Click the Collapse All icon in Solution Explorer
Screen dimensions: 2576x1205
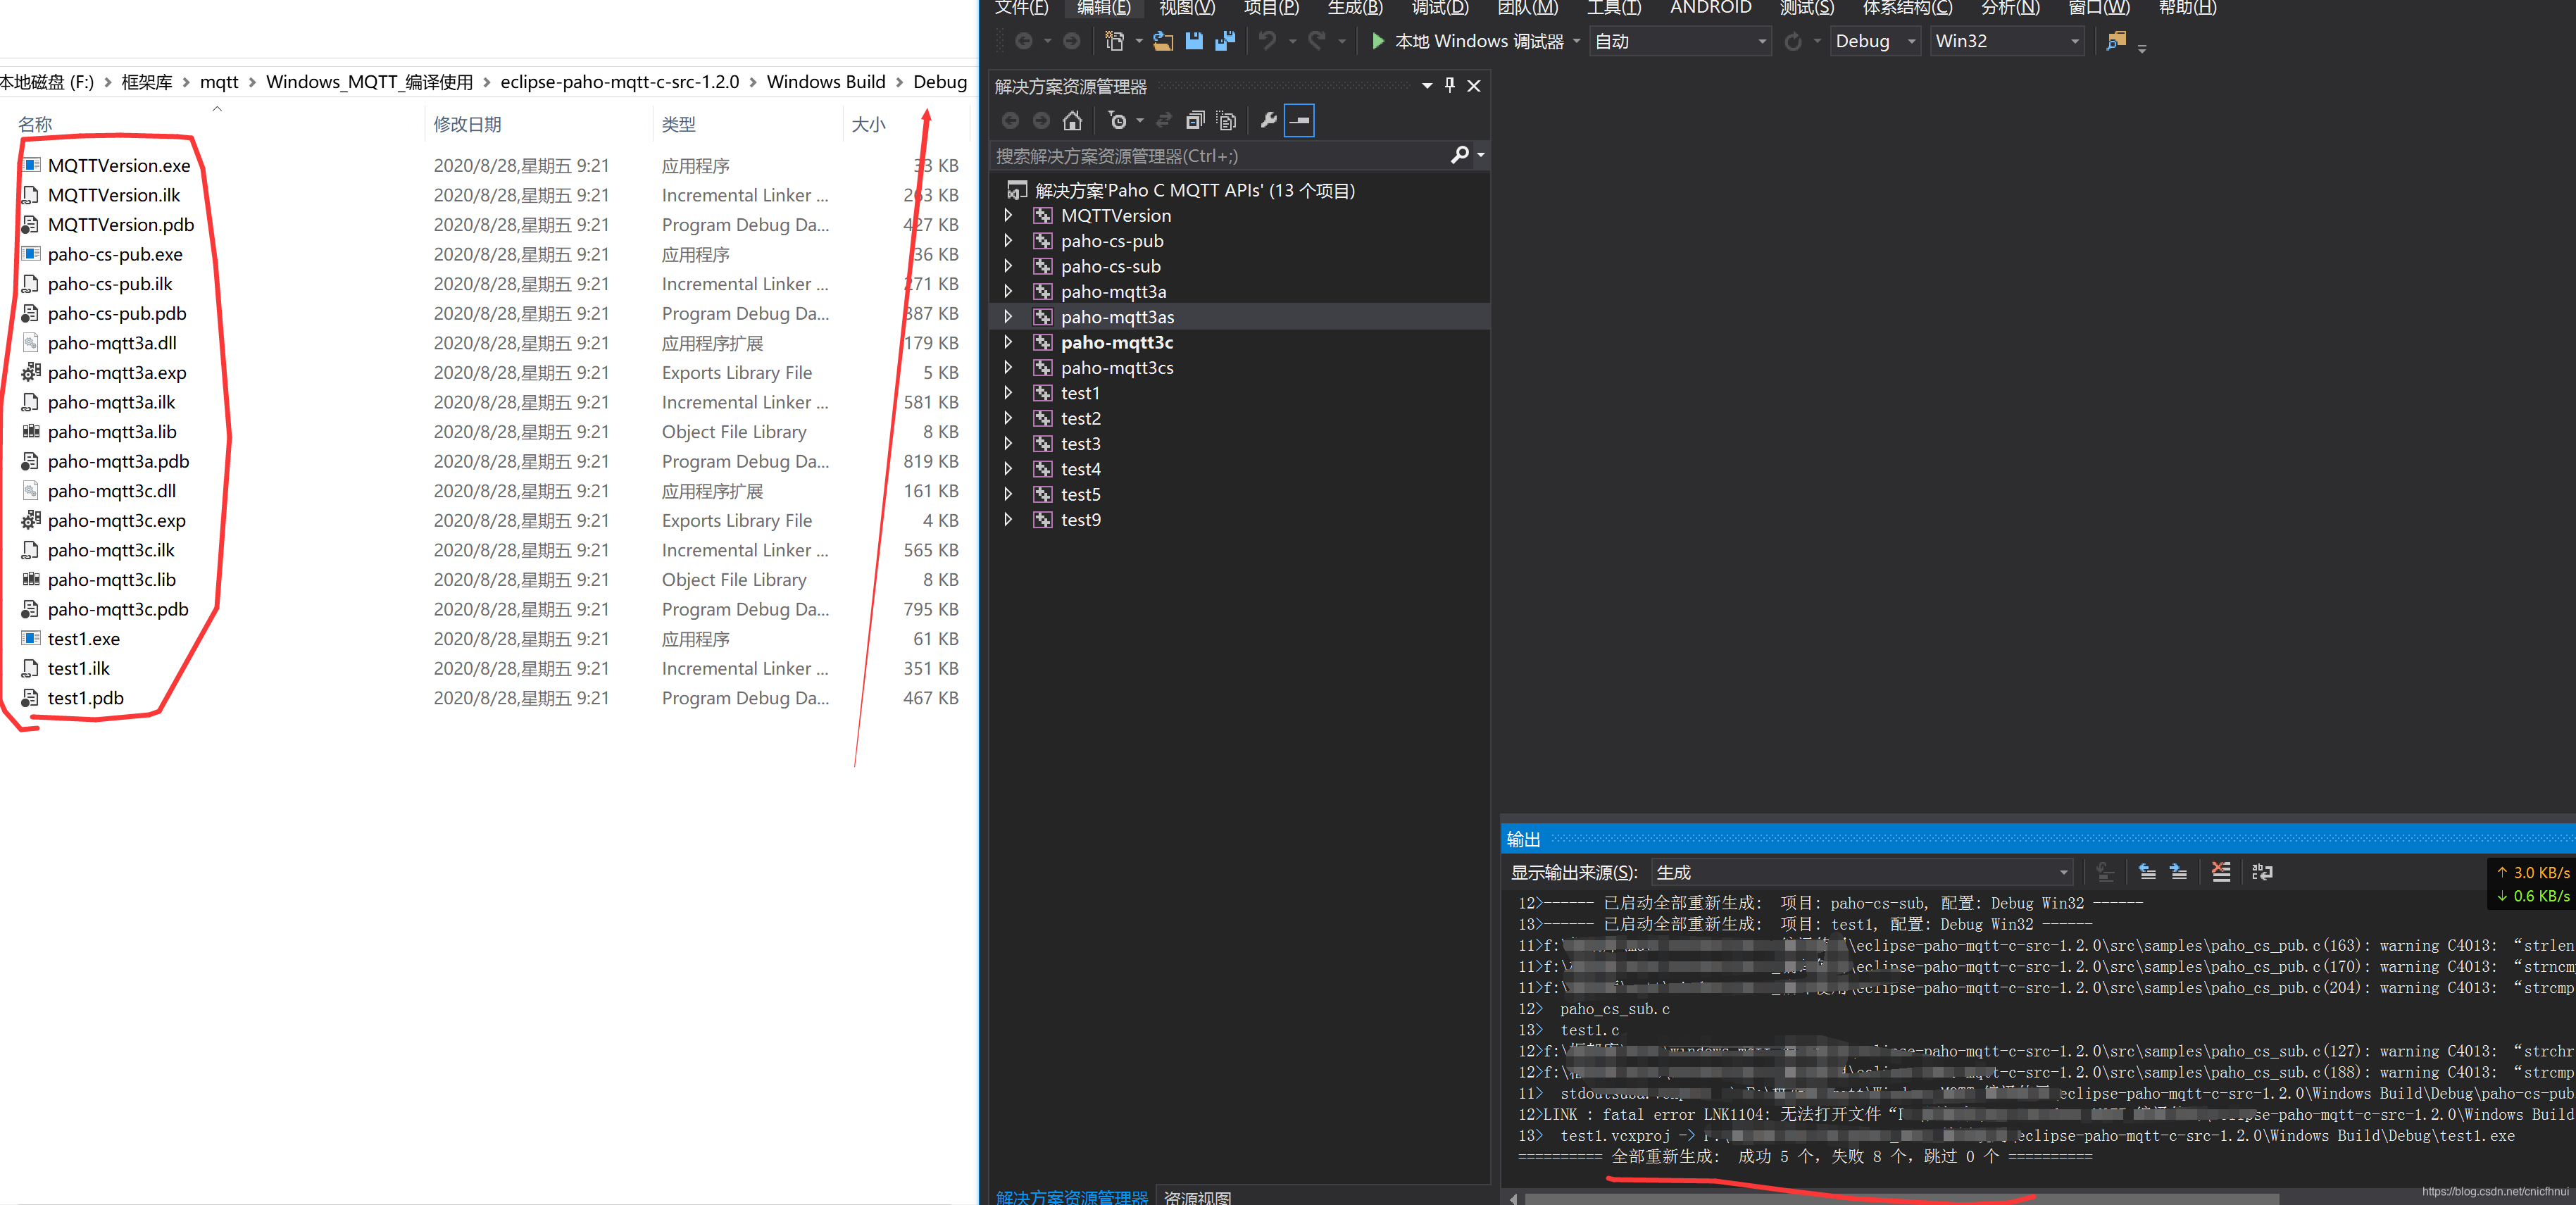(x=1195, y=120)
